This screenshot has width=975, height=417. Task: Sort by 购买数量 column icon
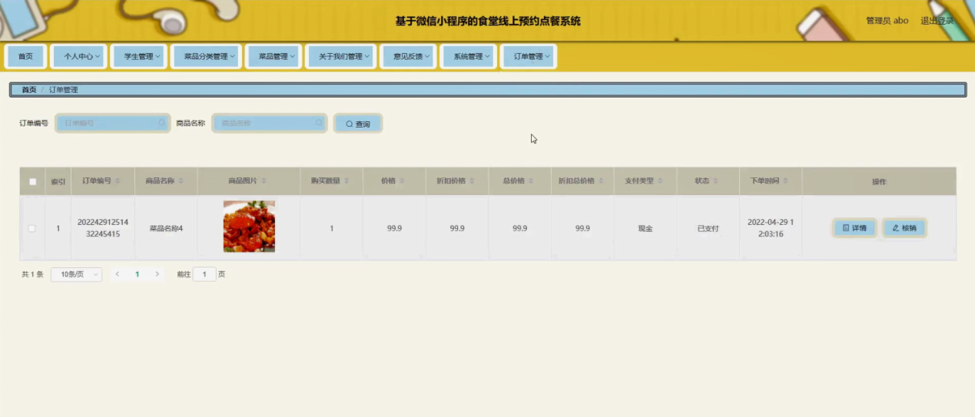point(347,181)
